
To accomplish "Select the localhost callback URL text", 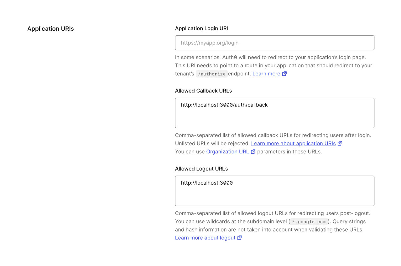I will pyautogui.click(x=224, y=105).
